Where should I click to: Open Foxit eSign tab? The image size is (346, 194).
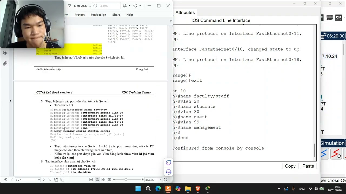tap(98, 15)
